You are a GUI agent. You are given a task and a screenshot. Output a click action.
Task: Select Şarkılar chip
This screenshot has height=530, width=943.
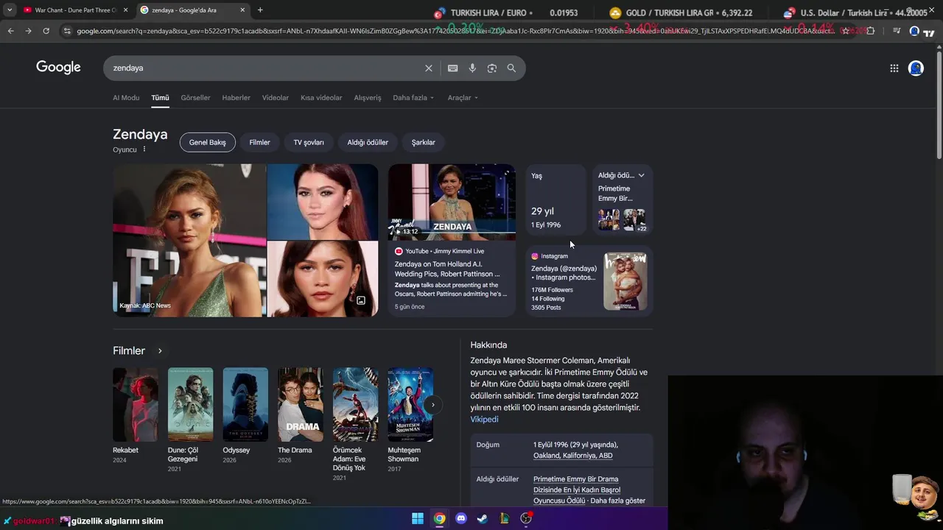point(424,142)
